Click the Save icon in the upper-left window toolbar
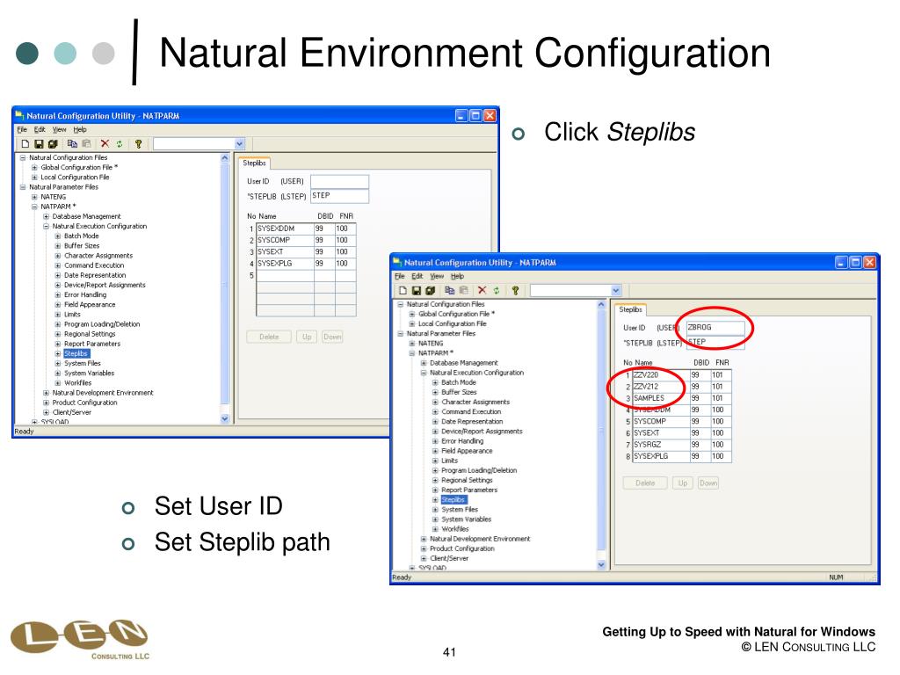Image resolution: width=900 pixels, height=675 pixels. tap(39, 144)
